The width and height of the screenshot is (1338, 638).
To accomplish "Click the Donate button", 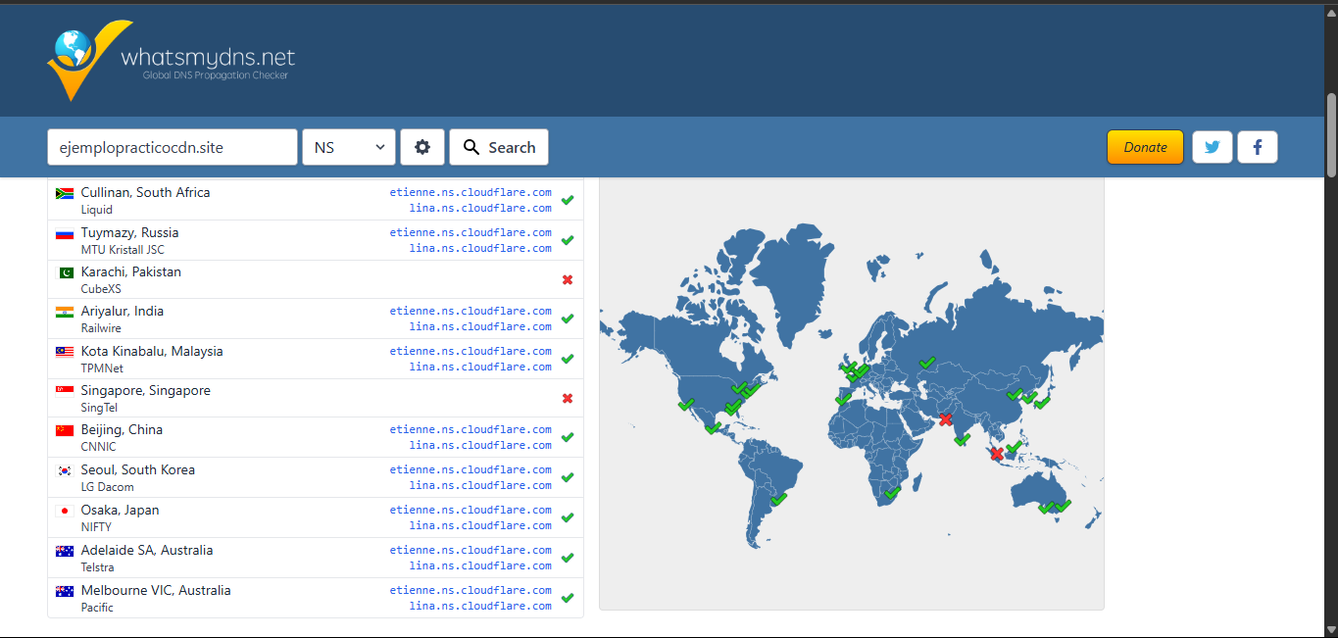I will (1145, 147).
